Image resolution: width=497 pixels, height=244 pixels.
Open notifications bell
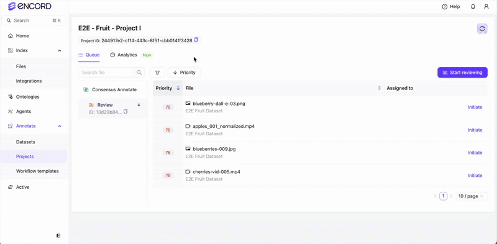coord(473,6)
